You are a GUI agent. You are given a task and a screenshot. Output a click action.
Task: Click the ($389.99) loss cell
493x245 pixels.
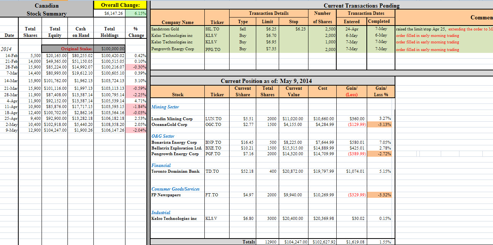(x=352, y=154)
